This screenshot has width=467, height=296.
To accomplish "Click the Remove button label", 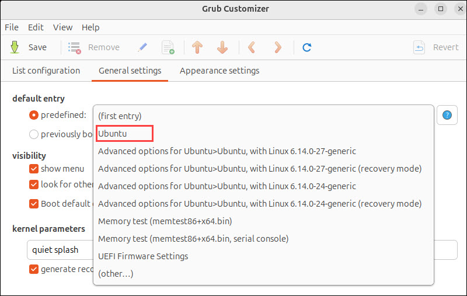I will [104, 47].
